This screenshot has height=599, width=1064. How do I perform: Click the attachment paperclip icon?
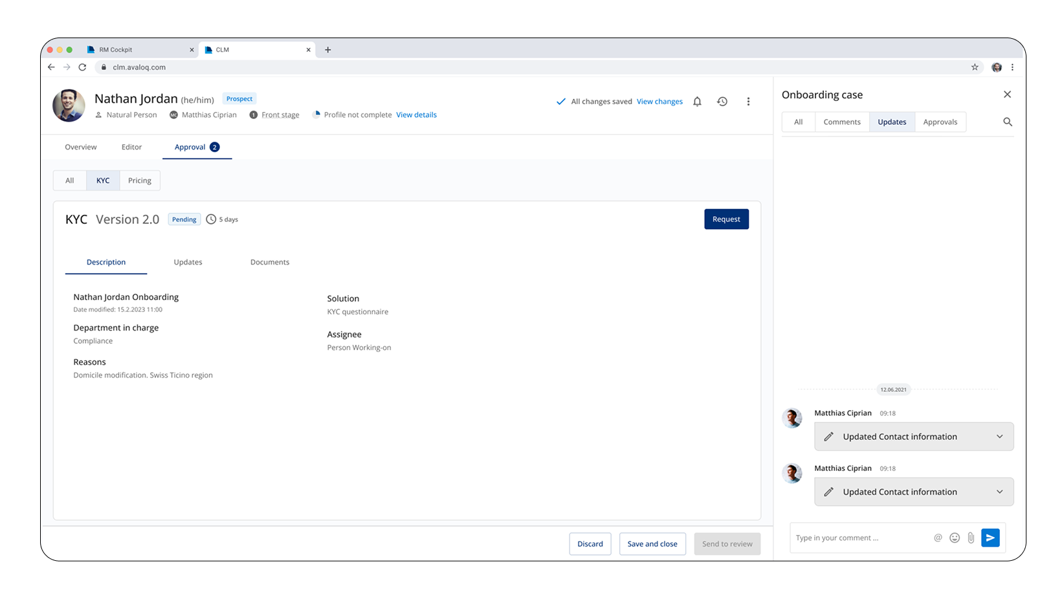coord(971,538)
